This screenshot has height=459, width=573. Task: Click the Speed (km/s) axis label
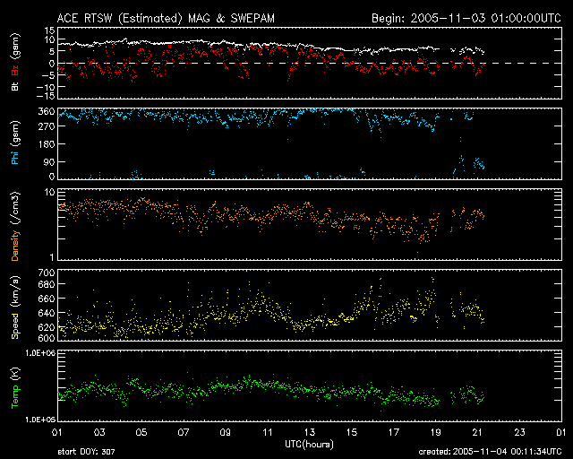tap(15, 307)
